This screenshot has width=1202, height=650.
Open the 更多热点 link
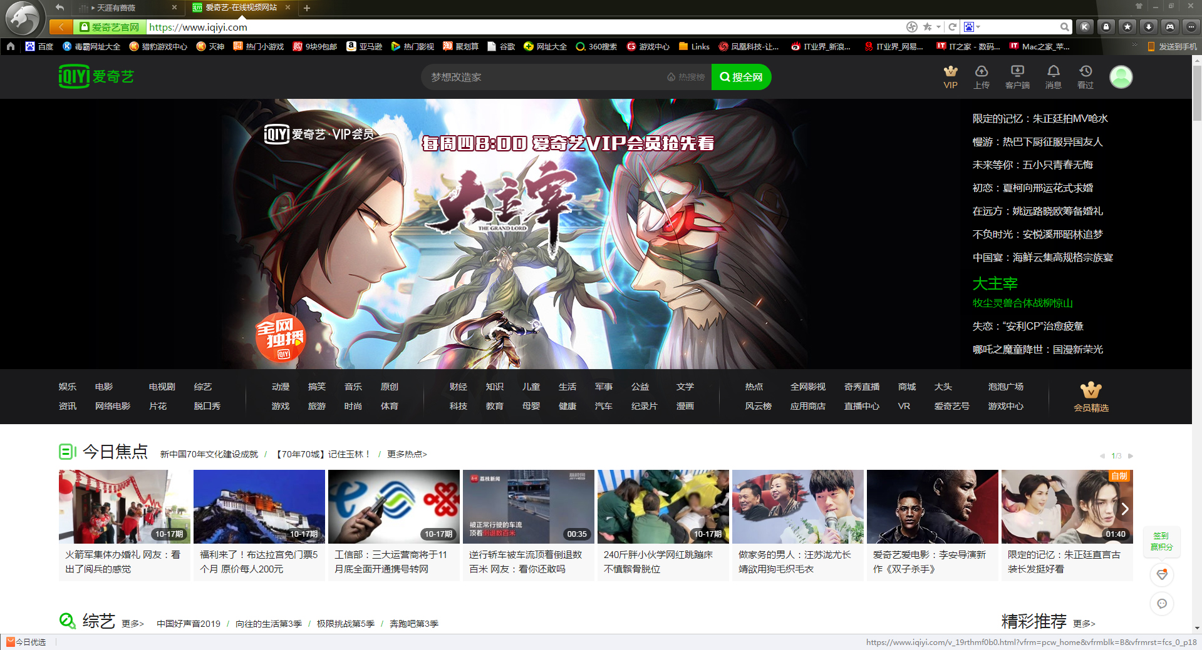pyautogui.click(x=407, y=454)
